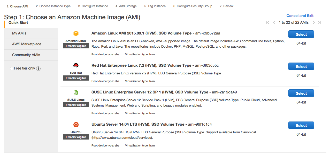This screenshot has height=156, width=330.
Task: Open Community AMIs in the sidebar
Action: (31, 55)
